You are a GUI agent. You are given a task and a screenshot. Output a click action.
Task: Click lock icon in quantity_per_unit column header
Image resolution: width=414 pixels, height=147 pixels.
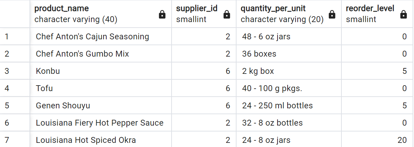(x=332, y=15)
